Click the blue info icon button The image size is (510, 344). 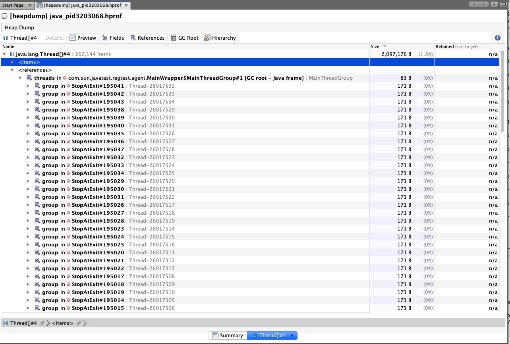(x=497, y=38)
